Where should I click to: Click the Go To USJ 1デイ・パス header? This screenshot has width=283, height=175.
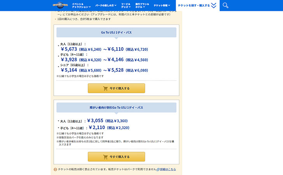point(116,33)
